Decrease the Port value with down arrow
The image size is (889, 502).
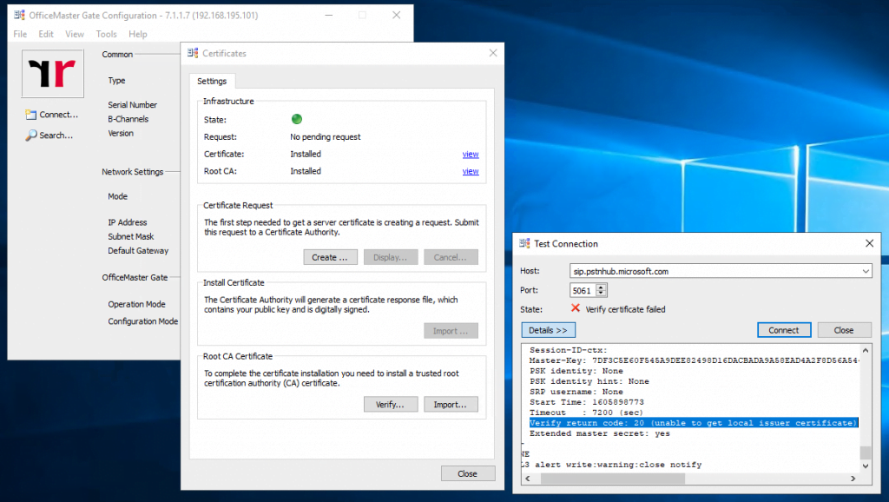point(602,294)
